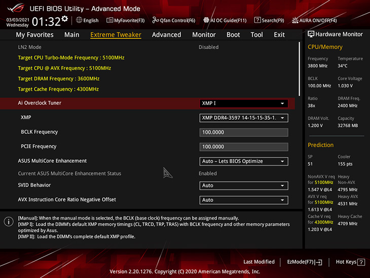Click the EzMode exit arrow icon
The height and width of the screenshot is (278, 370).
318,262
